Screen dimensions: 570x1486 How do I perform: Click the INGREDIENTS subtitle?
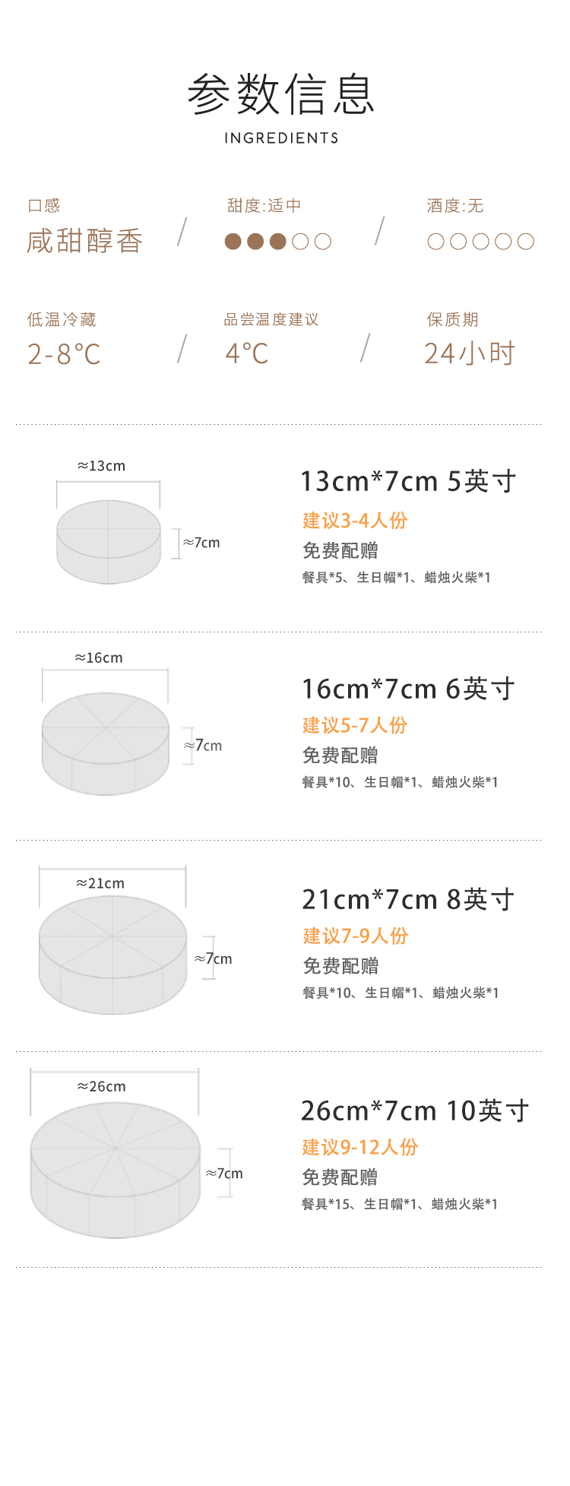(281, 138)
